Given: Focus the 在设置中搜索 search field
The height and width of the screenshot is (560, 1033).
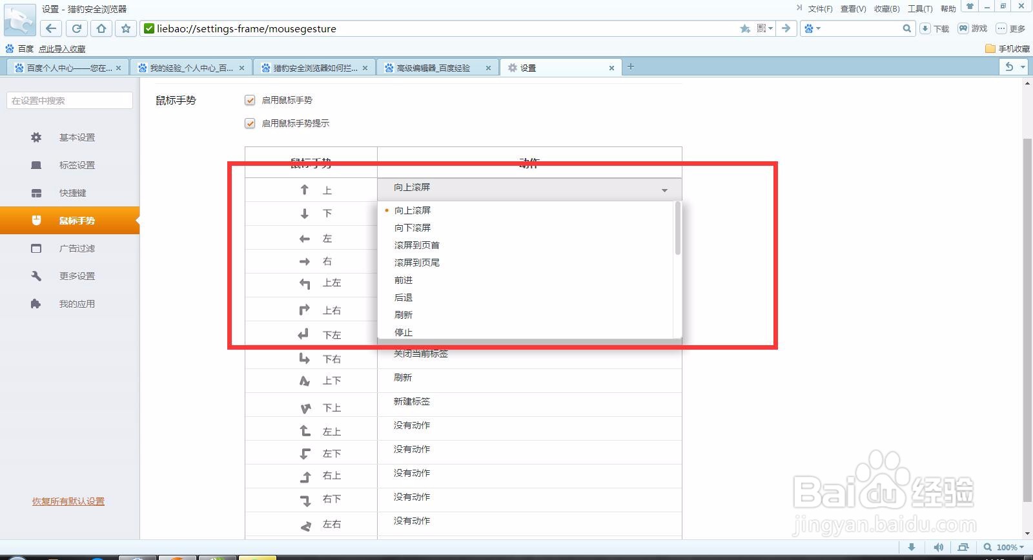Looking at the screenshot, I should click(x=70, y=100).
